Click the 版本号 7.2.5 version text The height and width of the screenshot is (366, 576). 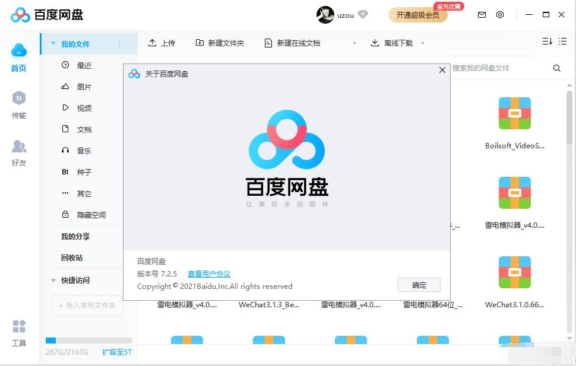click(157, 274)
